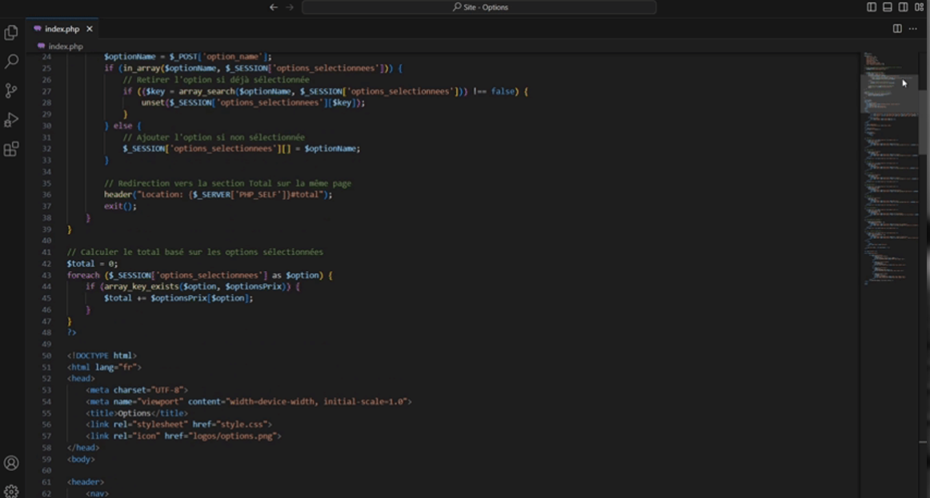Go forward using the title bar arrow
Viewport: 930px width, 498px height.
coord(290,7)
